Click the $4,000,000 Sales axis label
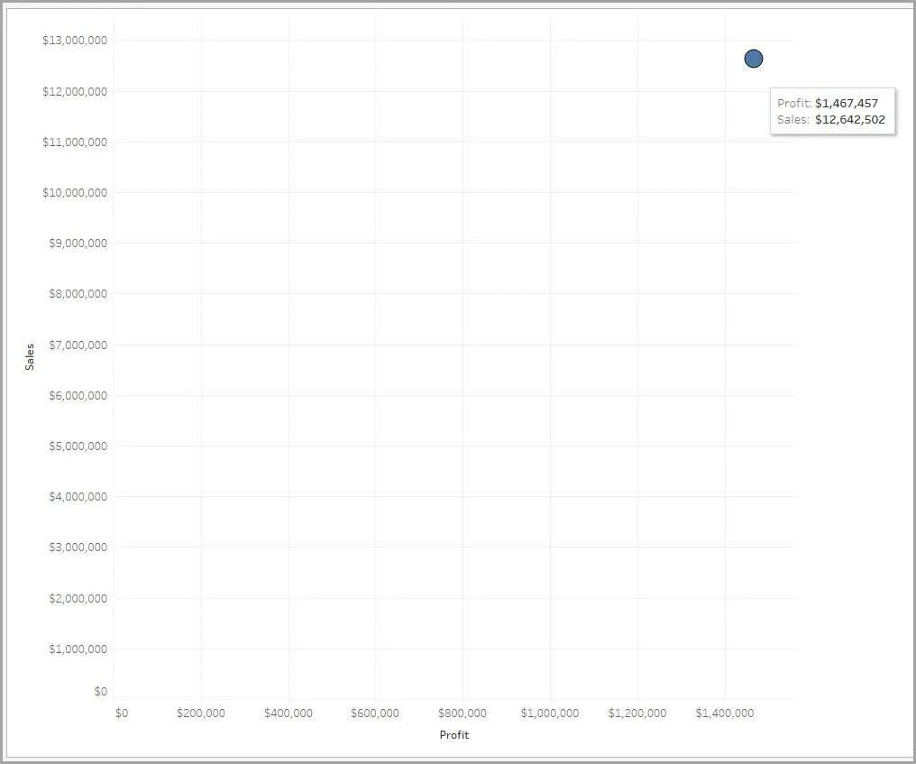 78,496
